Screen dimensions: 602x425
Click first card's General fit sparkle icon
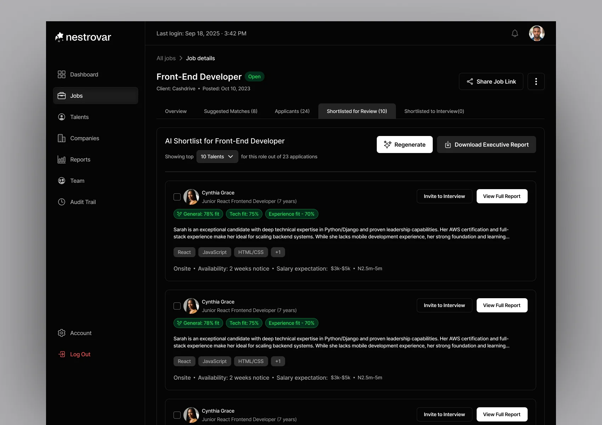click(180, 214)
